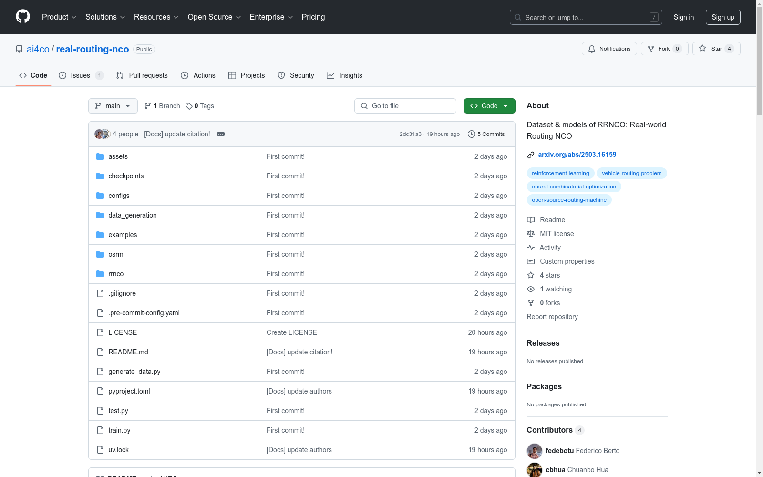Click the Report repository link
763x477 pixels.
pyautogui.click(x=552, y=317)
